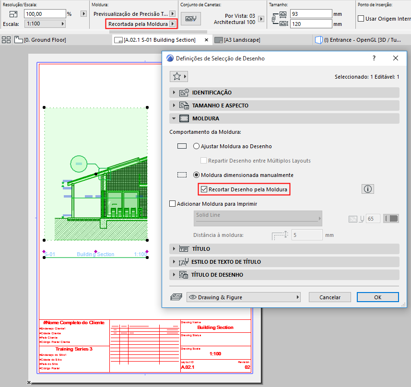Click the frame pen swatch next to 65
Image resolution: width=411 pixels, height=387 pixels.
tap(391, 219)
